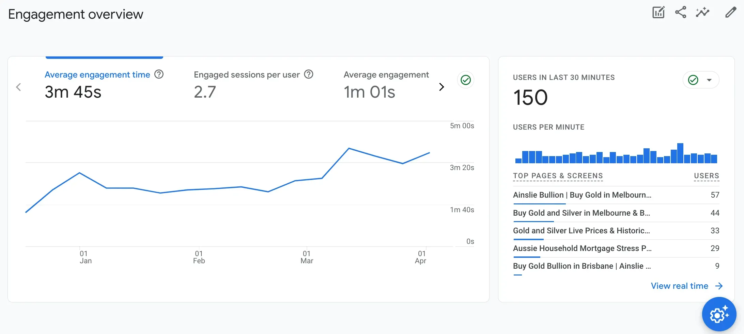Open the USERS metric column selector
Image resolution: width=744 pixels, height=334 pixels.
[707, 176]
